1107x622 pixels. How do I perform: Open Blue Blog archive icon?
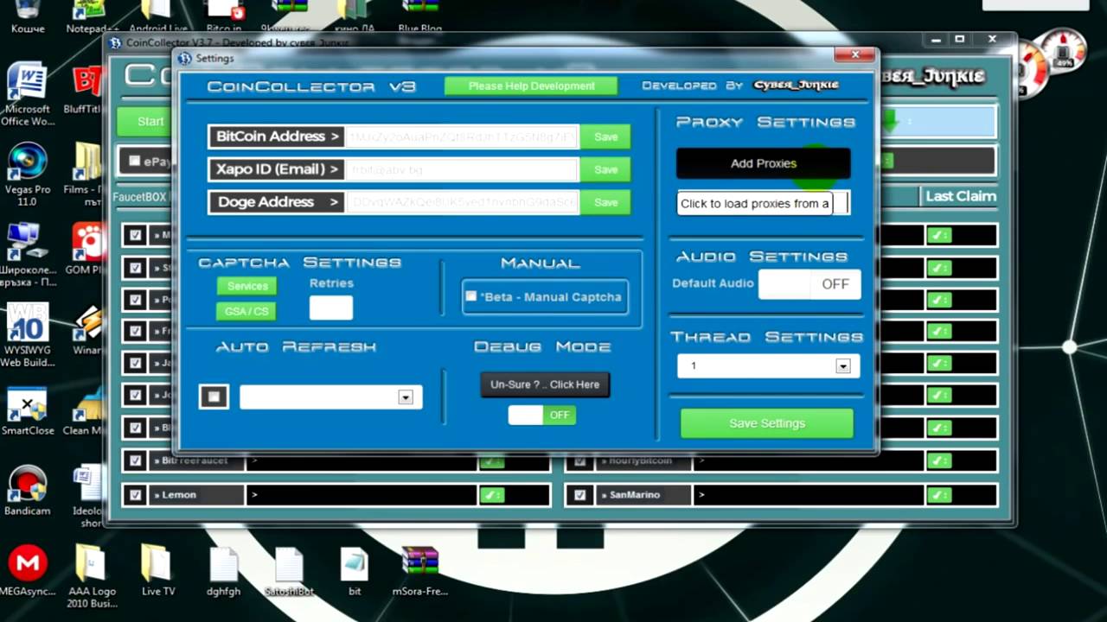click(420, 17)
